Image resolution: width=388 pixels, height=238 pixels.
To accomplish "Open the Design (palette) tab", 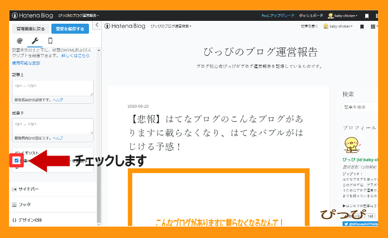I will 19,41.
